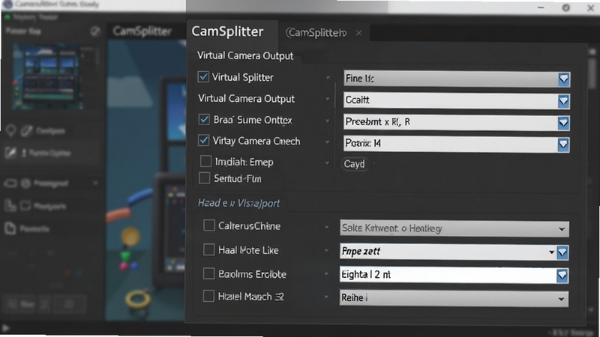Click the rounded camera icon in the sidebar

click(x=10, y=183)
